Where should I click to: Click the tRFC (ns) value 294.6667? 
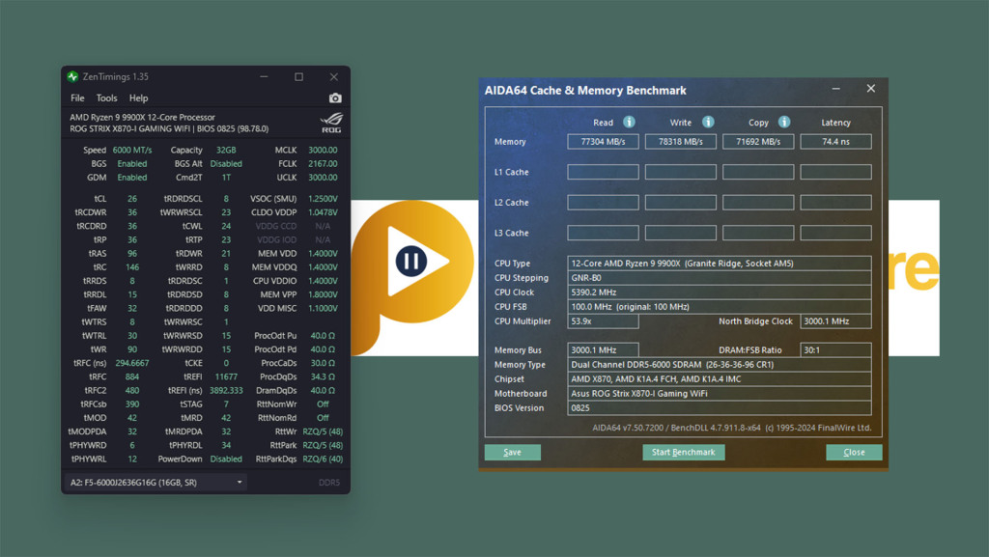tap(132, 363)
